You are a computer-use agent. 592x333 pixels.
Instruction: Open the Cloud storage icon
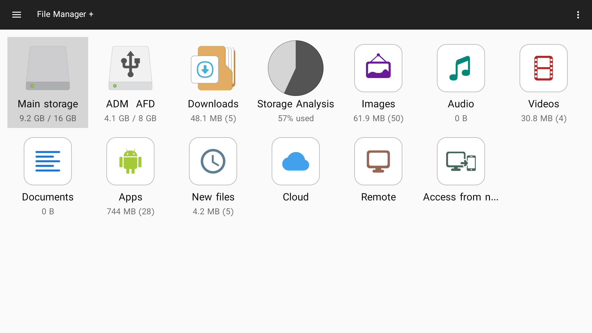295,161
